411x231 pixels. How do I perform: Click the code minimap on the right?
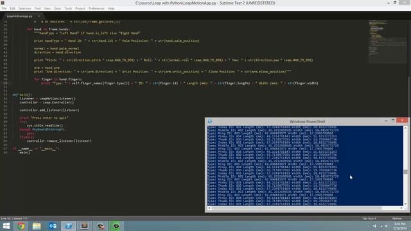click(x=387, y=41)
